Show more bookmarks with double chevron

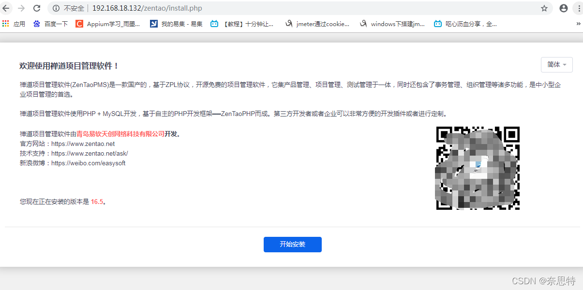(x=578, y=23)
